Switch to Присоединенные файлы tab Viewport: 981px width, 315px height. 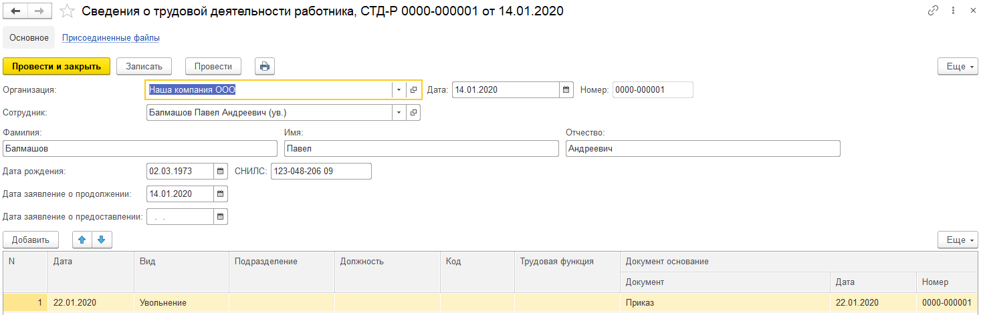click(x=111, y=38)
